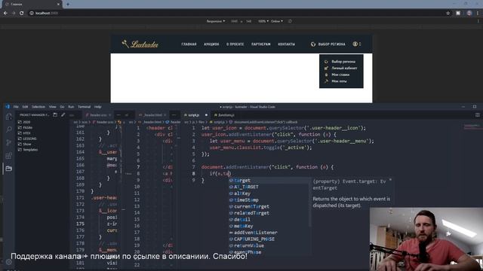Viewport: 483px width, 271px height.
Task: Switch to the functions.js tab
Action: [x=226, y=115]
